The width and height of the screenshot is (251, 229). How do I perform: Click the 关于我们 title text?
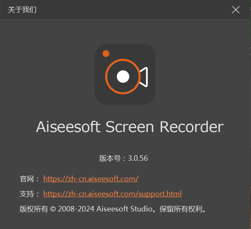tap(22, 10)
